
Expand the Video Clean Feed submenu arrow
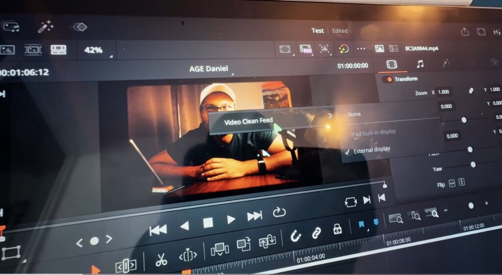pos(330,116)
